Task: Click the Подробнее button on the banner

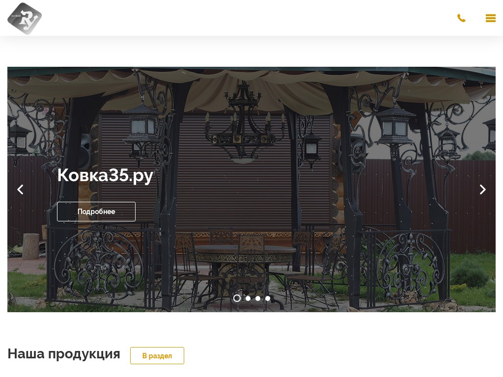Action: click(x=96, y=212)
